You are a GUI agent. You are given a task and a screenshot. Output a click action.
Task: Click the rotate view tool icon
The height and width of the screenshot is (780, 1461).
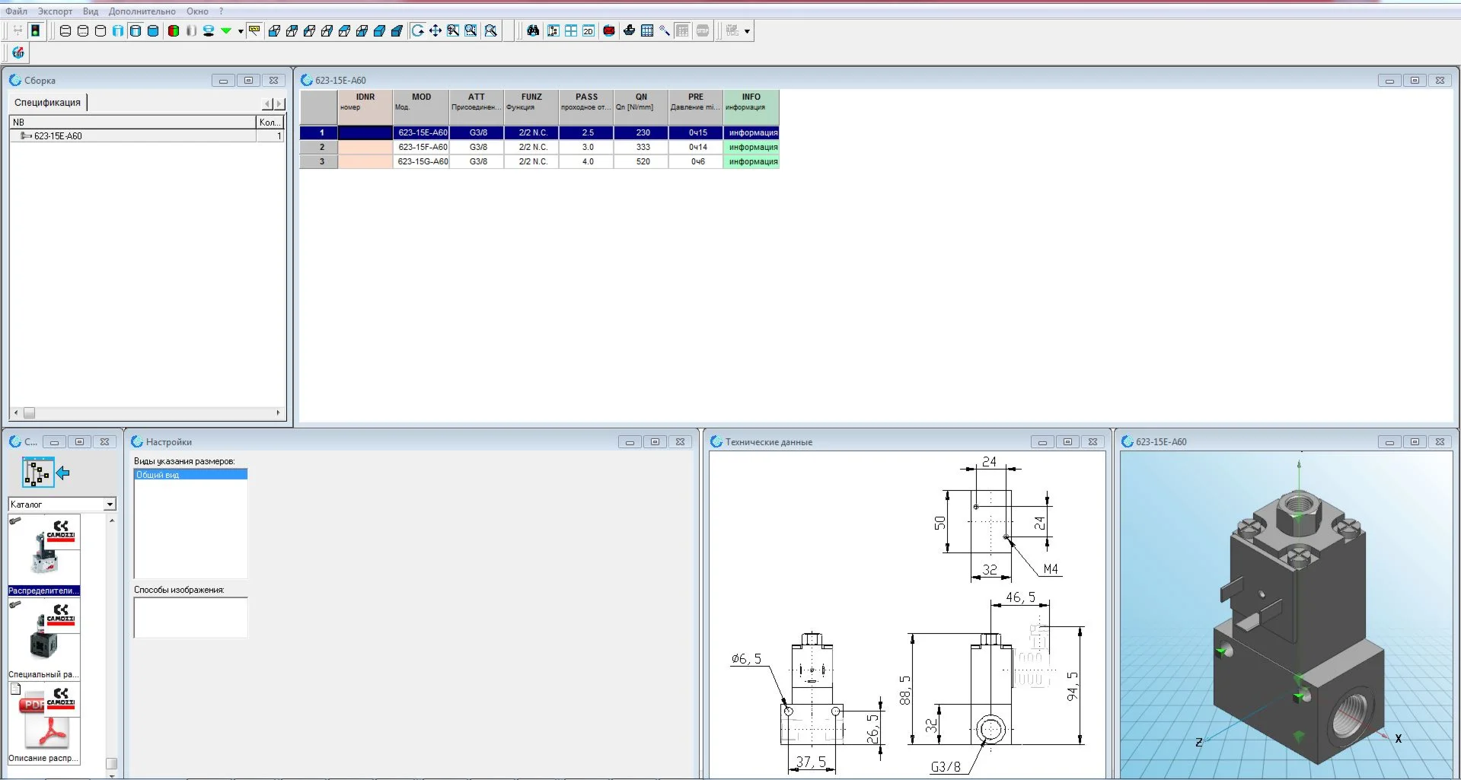pyautogui.click(x=418, y=31)
